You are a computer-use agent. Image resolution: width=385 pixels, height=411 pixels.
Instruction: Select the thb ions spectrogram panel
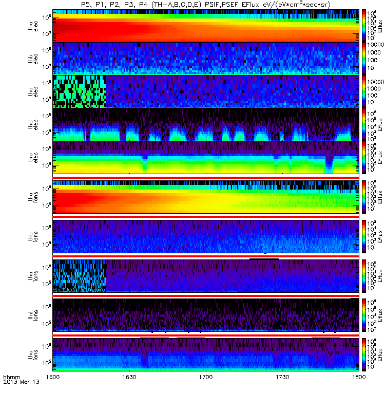tap(206, 236)
